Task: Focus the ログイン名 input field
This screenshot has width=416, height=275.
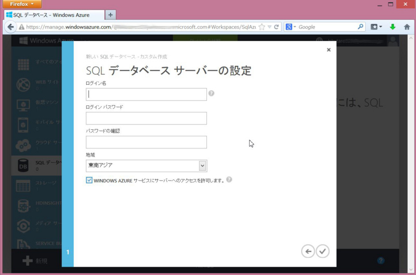Action: tap(146, 94)
